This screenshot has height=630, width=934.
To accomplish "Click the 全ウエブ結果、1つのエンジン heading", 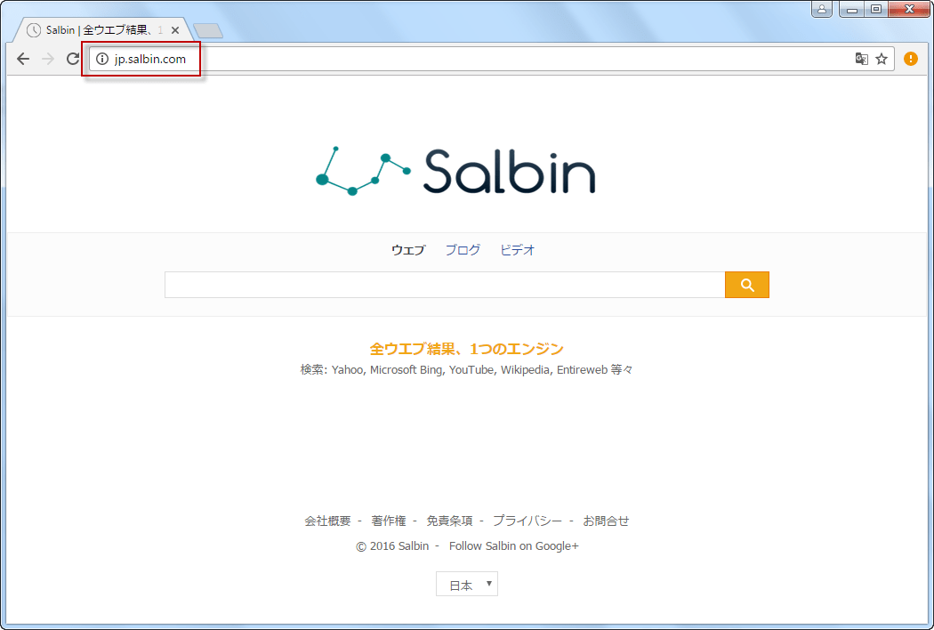I will pyautogui.click(x=466, y=349).
